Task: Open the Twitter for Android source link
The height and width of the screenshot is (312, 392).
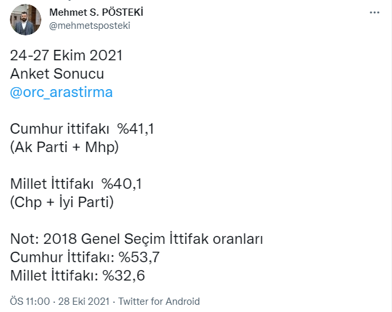Action: (159, 302)
